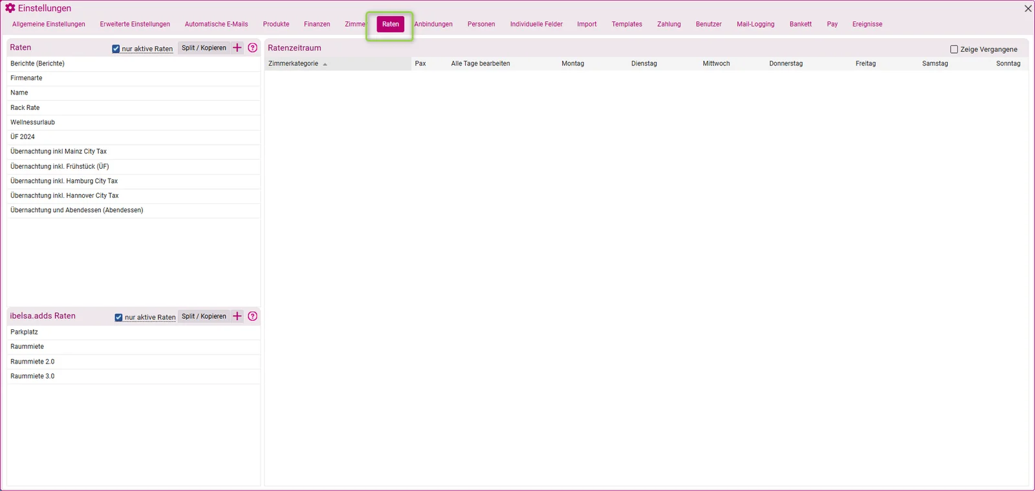Go to the Produkte tab
The height and width of the screenshot is (491, 1035).
276,24
